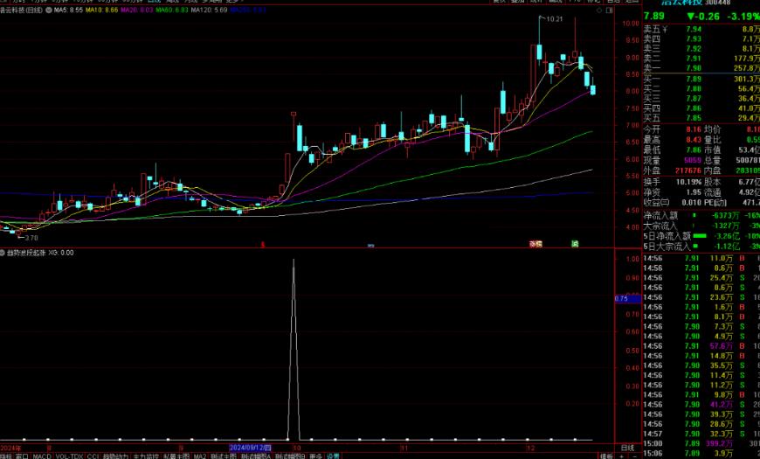The height and width of the screenshot is (459, 760).
Task: Open the 设置 button in indicator bar
Action: point(333,456)
